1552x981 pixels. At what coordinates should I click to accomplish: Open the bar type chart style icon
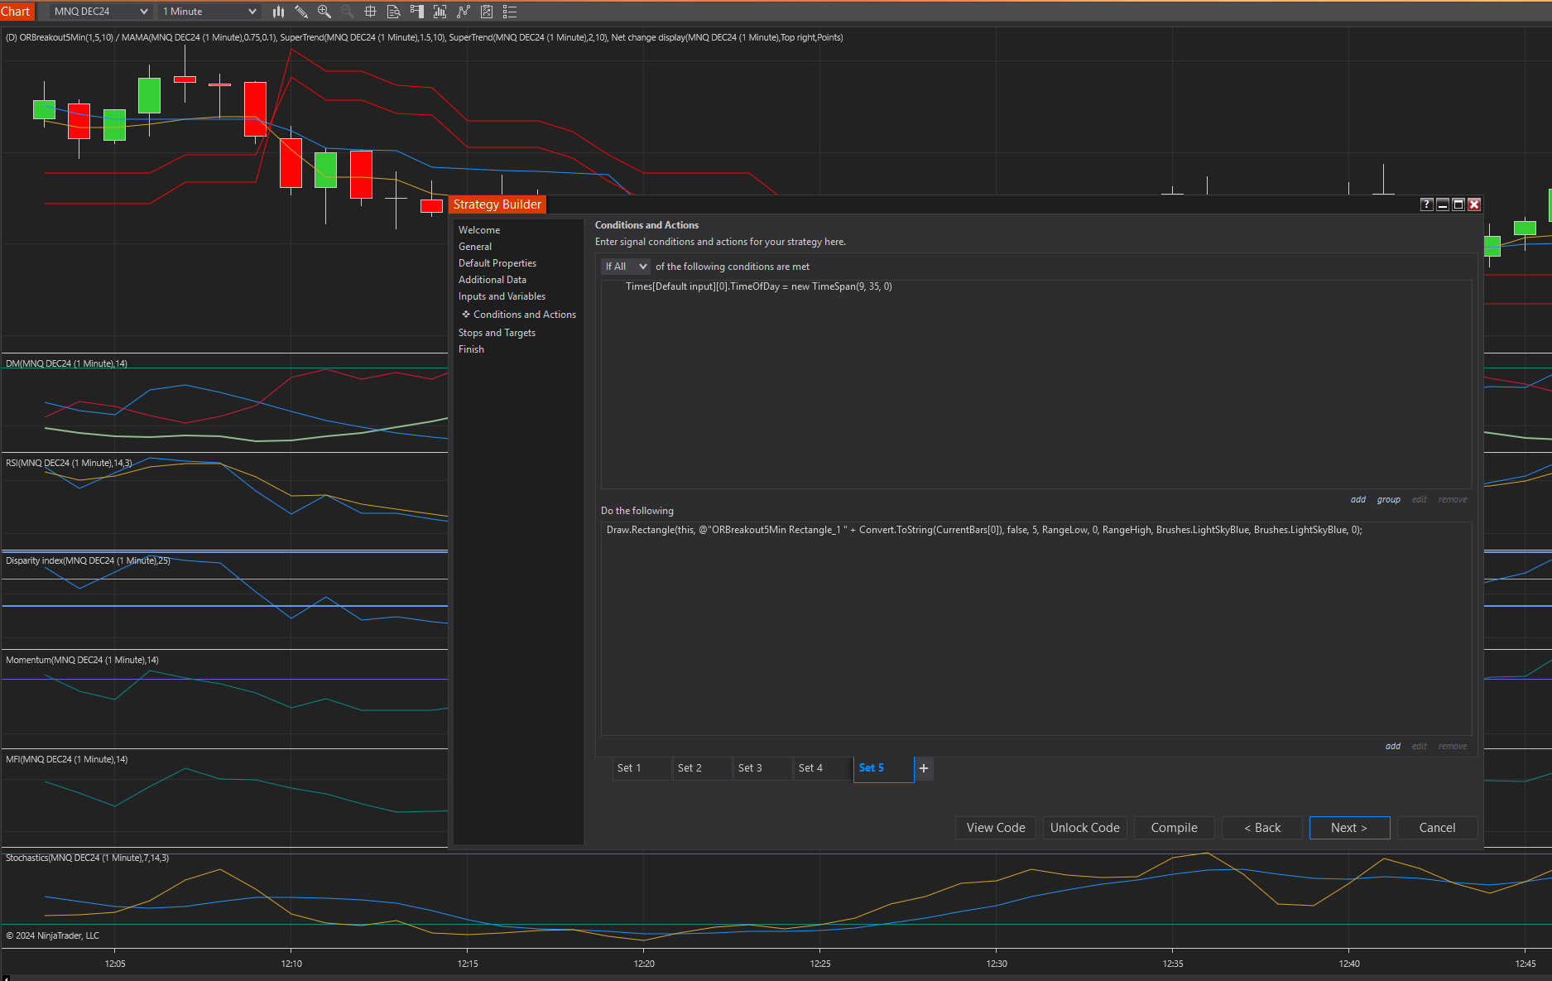pyautogui.click(x=278, y=12)
